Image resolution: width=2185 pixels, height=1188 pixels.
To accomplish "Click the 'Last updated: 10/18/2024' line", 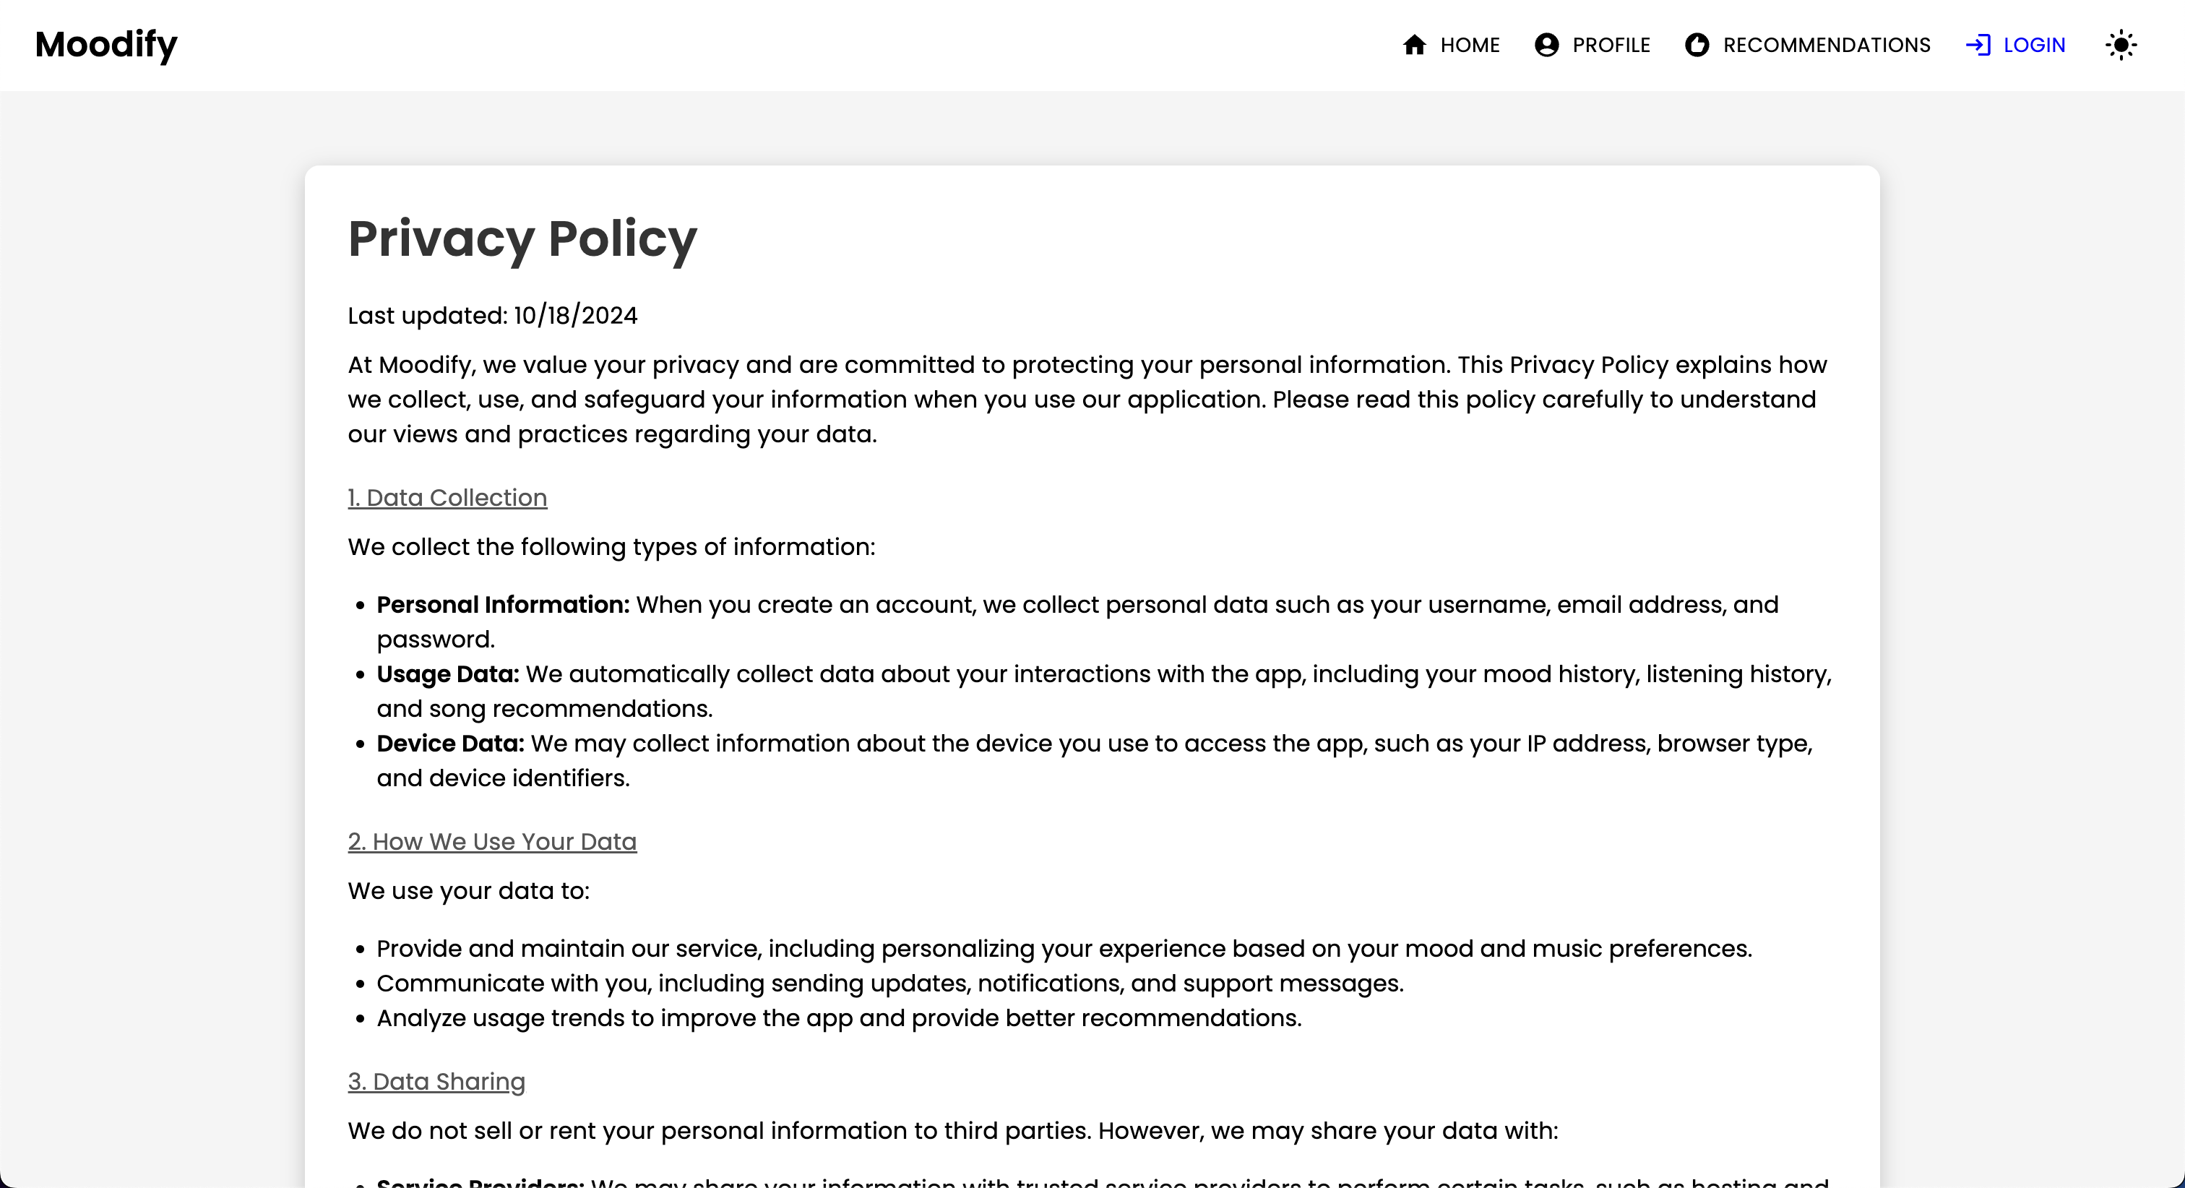I will pos(492,316).
